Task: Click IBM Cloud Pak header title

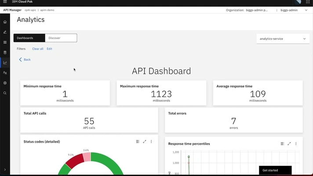Action: (22, 2)
